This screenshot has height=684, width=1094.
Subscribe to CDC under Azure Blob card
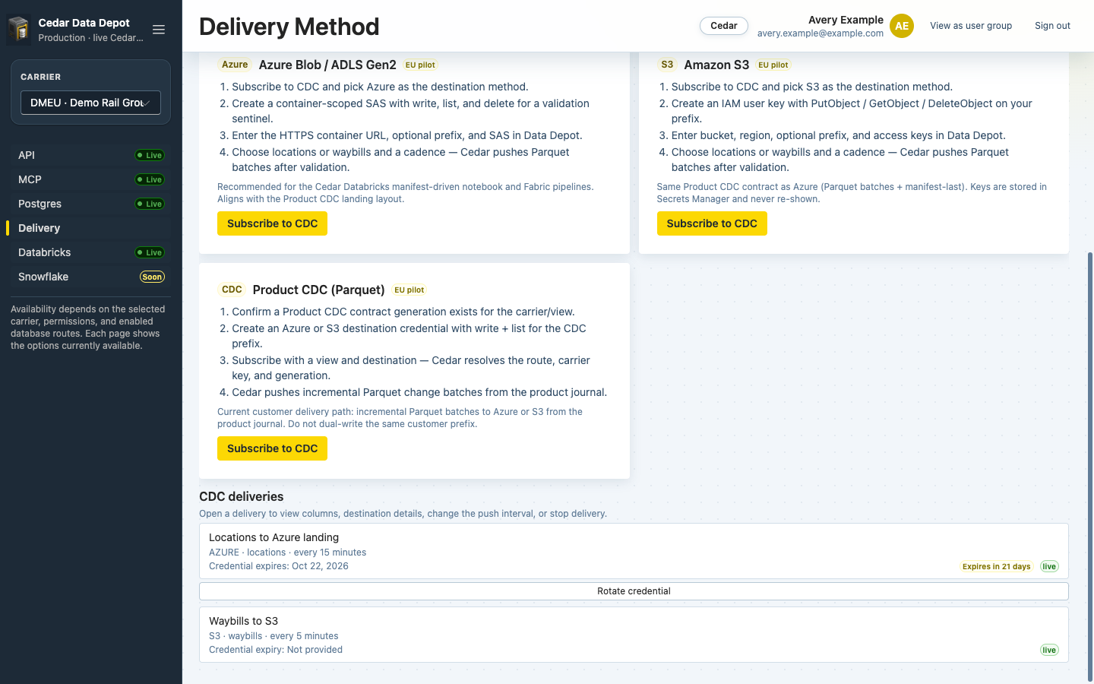(x=272, y=223)
